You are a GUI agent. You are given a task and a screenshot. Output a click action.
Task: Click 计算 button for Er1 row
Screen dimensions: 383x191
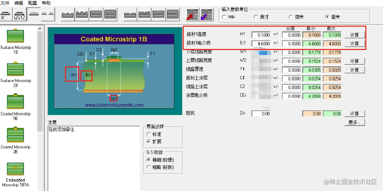click(x=355, y=43)
